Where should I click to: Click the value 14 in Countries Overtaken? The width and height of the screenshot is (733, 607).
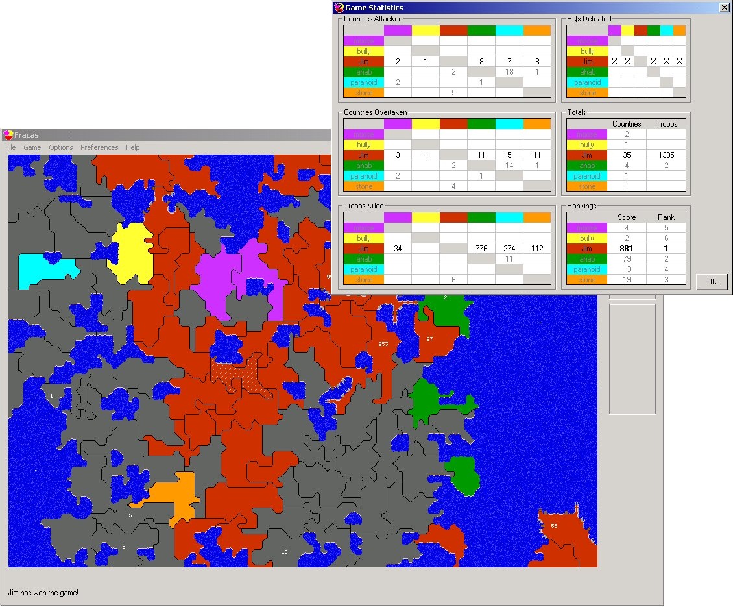tap(509, 165)
